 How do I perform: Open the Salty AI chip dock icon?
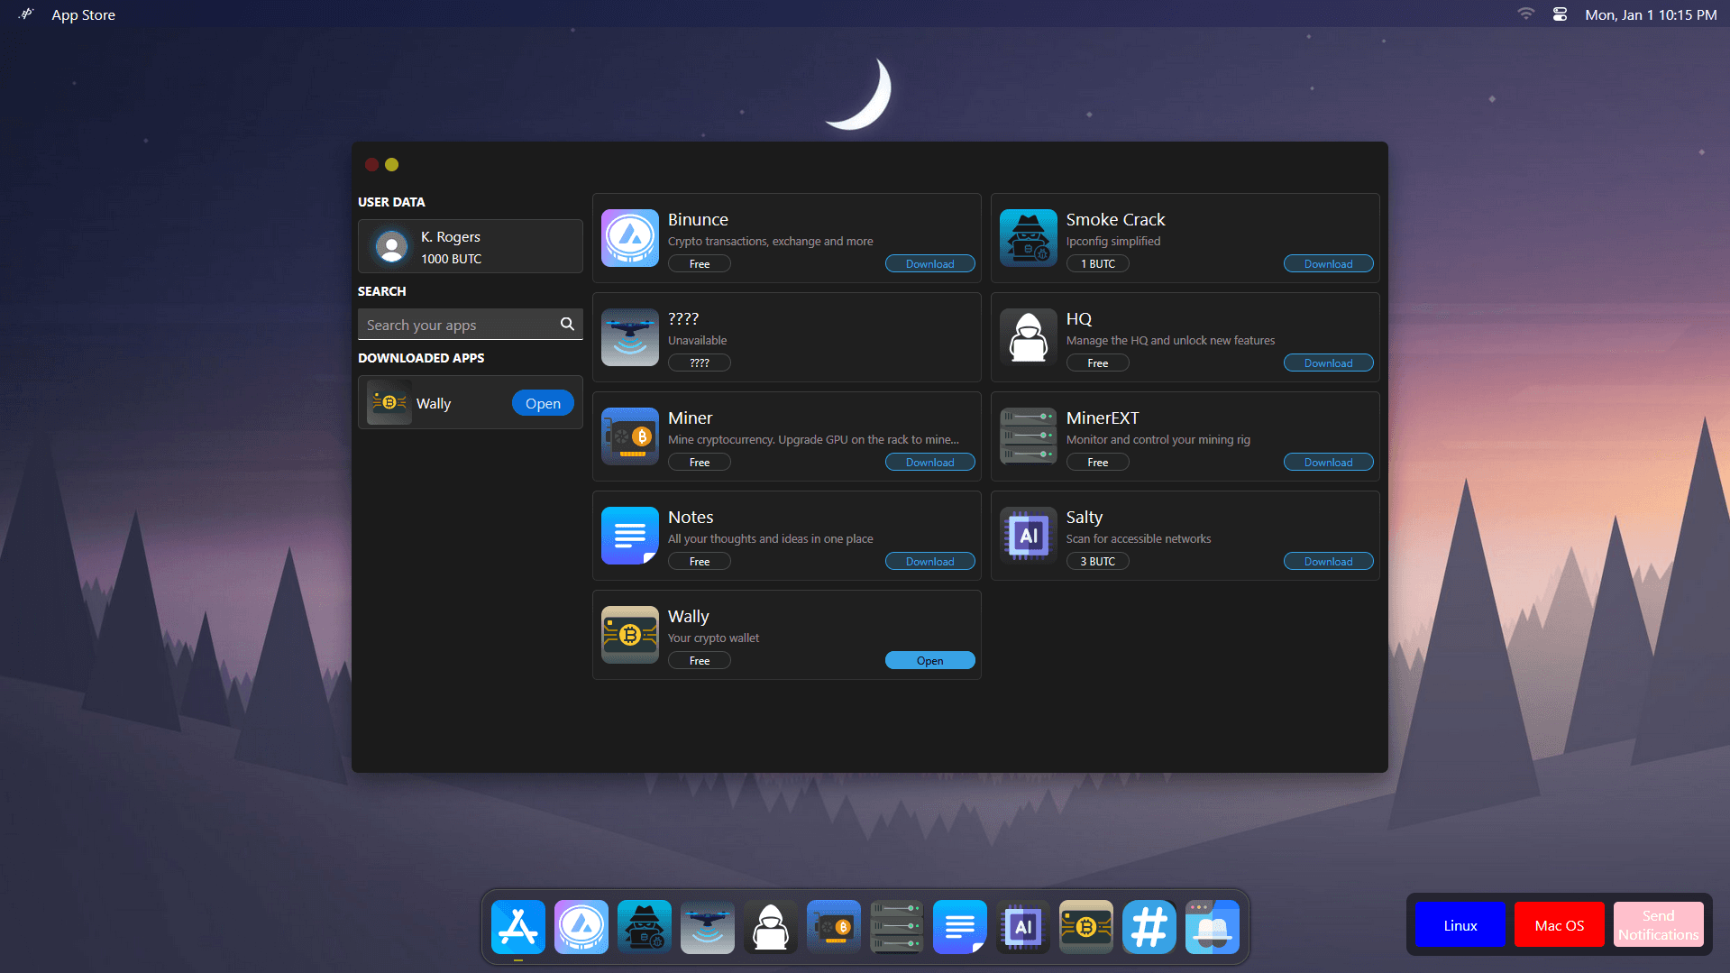pyautogui.click(x=1023, y=926)
